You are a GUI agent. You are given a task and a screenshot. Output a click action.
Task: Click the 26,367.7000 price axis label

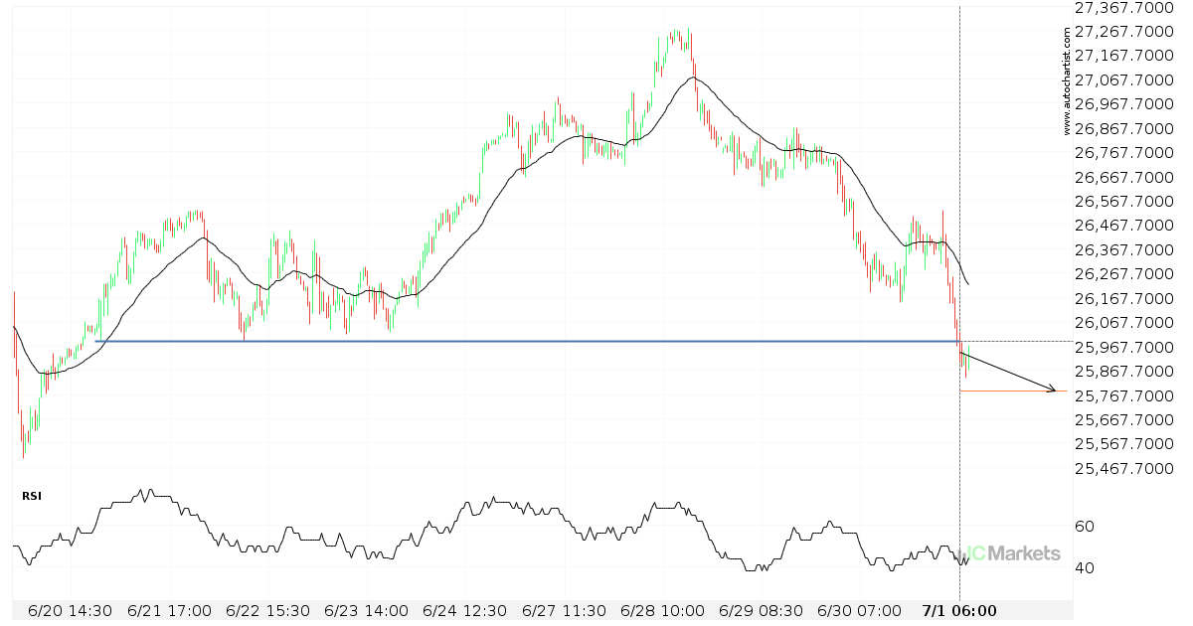(1126, 250)
